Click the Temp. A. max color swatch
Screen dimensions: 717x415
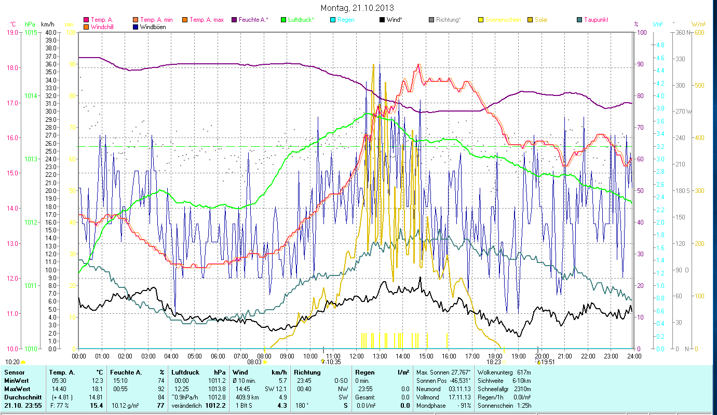pyautogui.click(x=184, y=20)
